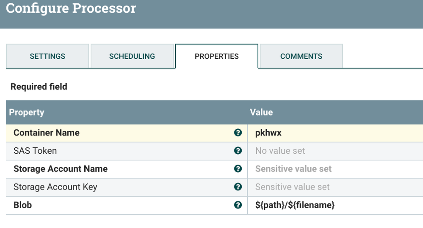Viewport: 423px width, 228px height.
Task: Click the Property column header
Action: click(x=27, y=112)
